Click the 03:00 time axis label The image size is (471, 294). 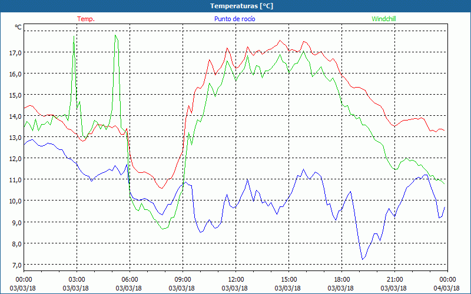point(77,280)
